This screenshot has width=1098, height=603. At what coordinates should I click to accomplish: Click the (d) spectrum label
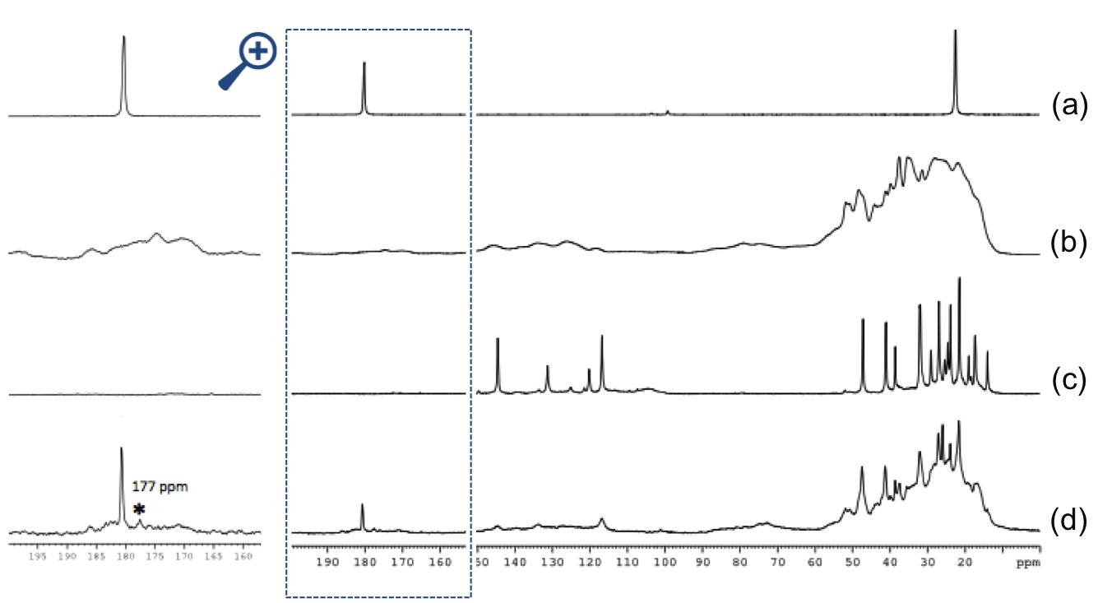point(1068,519)
